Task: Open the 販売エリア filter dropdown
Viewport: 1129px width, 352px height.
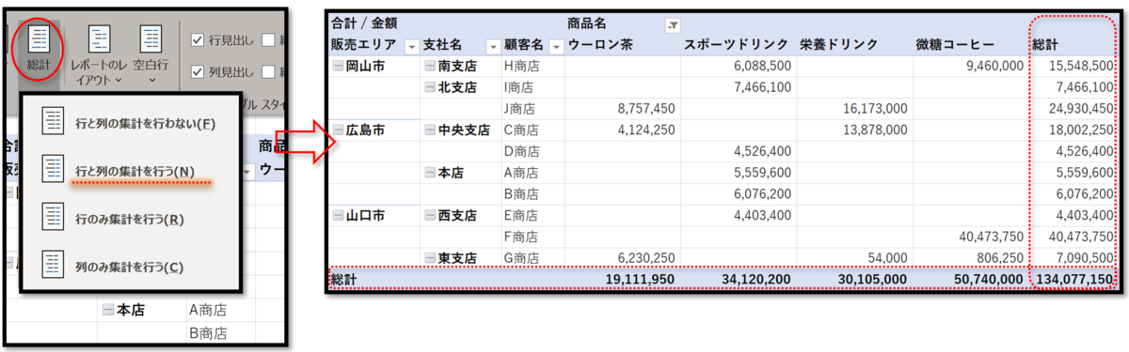Action: point(411,46)
